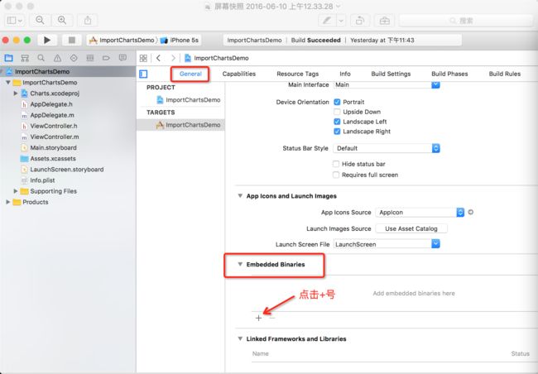
Task: Open the App Icons Source dropdown
Action: click(420, 213)
